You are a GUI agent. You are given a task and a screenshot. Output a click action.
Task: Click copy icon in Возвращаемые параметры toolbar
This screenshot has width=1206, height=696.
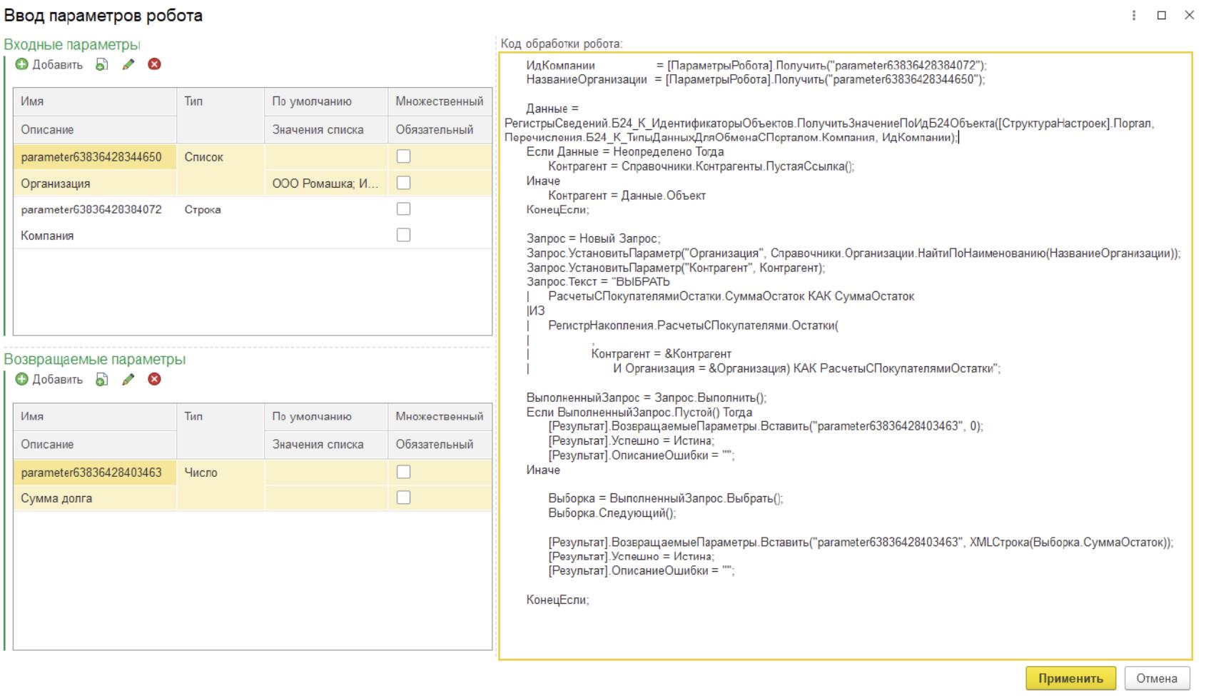coord(102,380)
